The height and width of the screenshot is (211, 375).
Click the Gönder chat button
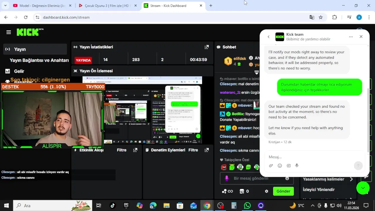click(x=283, y=191)
